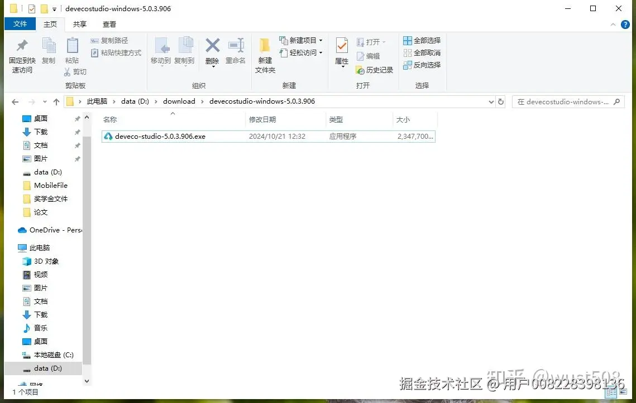This screenshot has height=403, width=636.
Task: Click the Copy to (复制到) icon
Action: coord(185,45)
